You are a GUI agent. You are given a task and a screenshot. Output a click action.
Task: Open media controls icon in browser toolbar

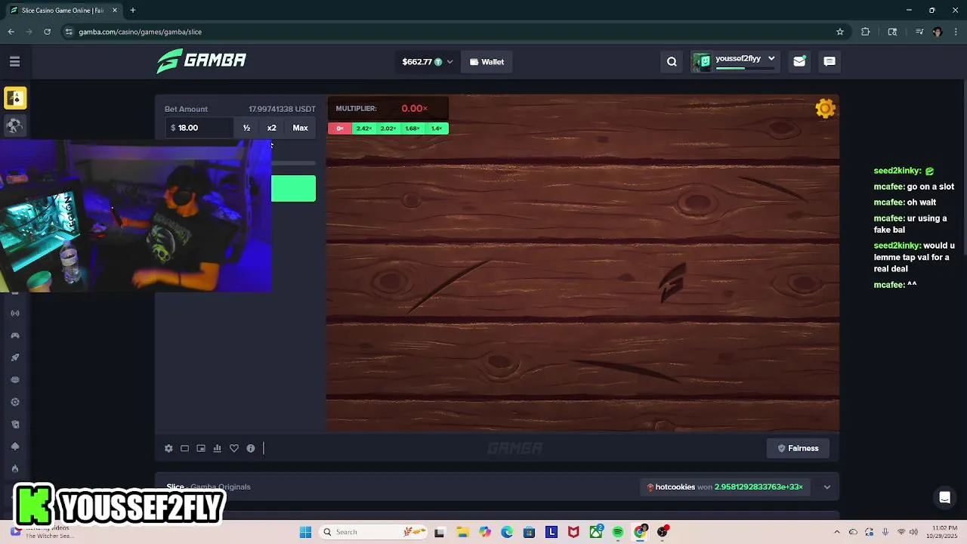coord(919,32)
